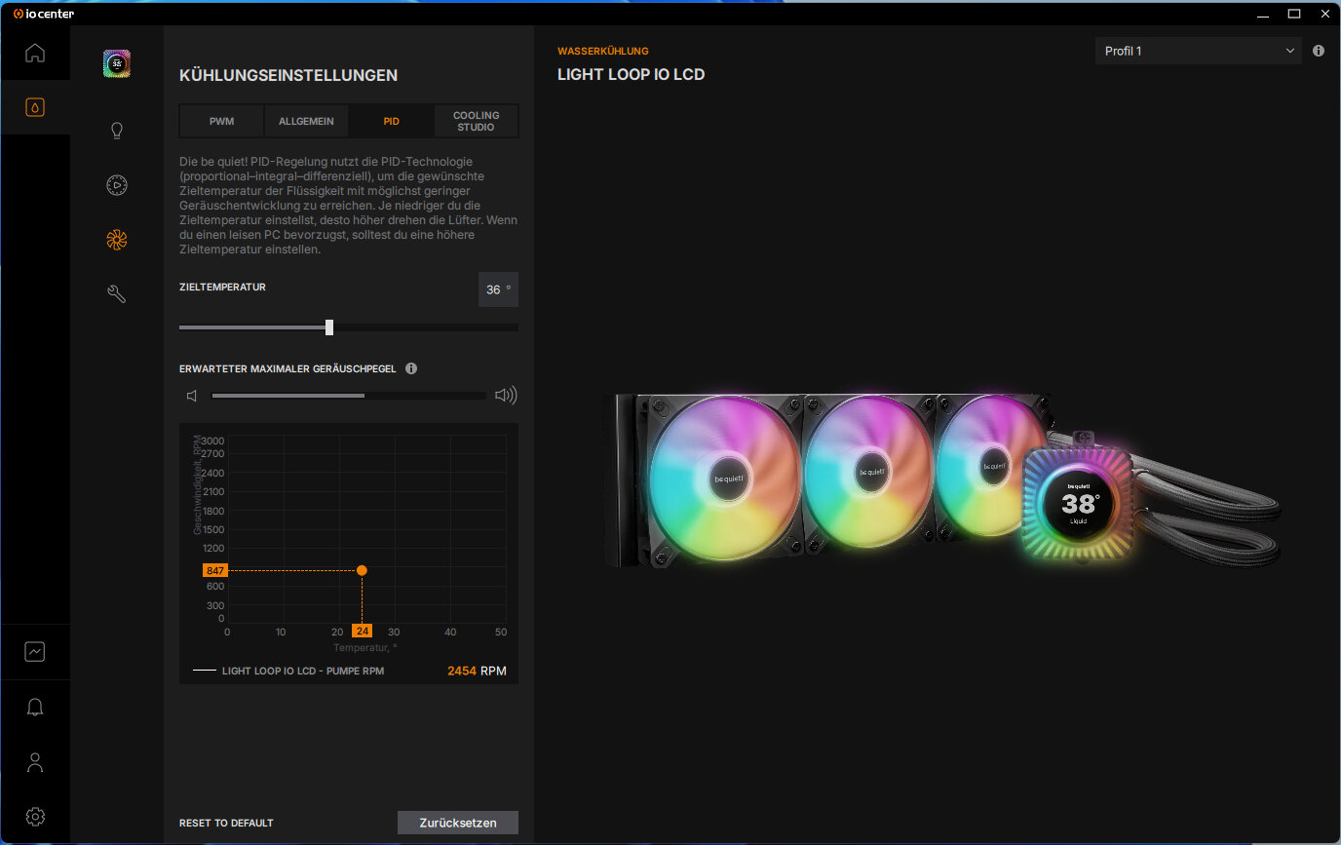The height and width of the screenshot is (845, 1341).
Task: Click the 2454 RPM pump reading
Action: pyautogui.click(x=477, y=671)
